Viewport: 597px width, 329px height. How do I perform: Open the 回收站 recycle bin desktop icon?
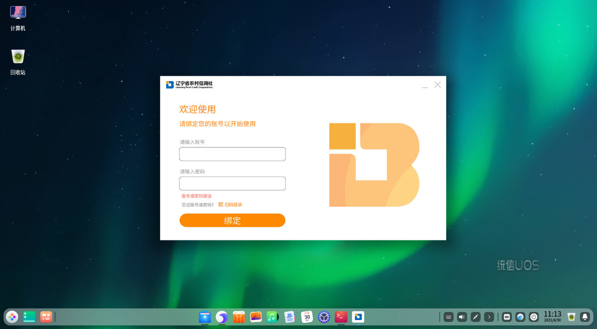[18, 62]
